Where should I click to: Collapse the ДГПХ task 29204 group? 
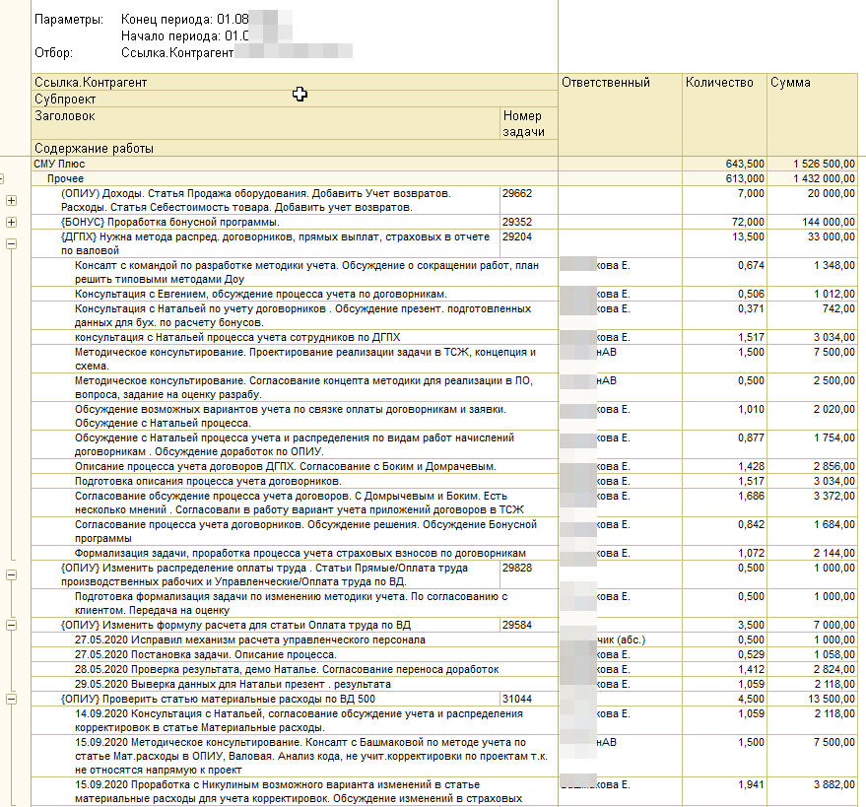tap(11, 243)
